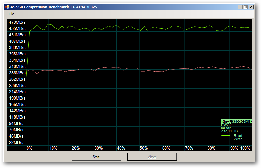Click the 383MB/s axis label
261x168 pixels.
click(x=17, y=48)
